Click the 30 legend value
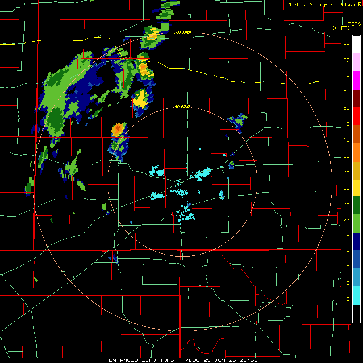Image resolution: width=363 pixels, height=363 pixels. 346,188
